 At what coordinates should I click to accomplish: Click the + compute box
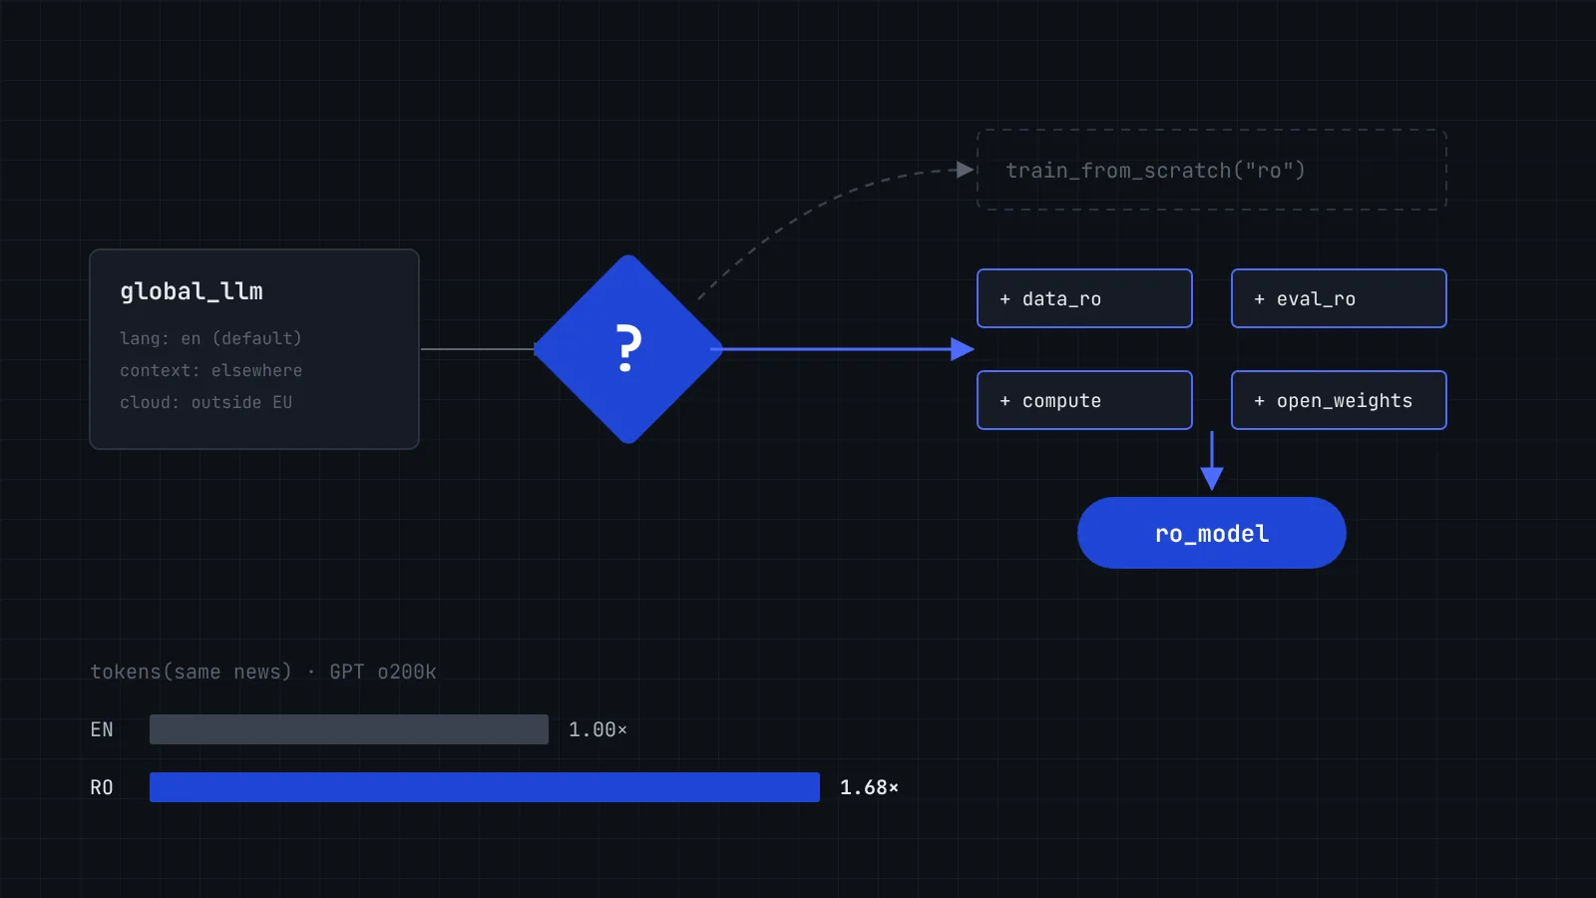[x=1084, y=400]
